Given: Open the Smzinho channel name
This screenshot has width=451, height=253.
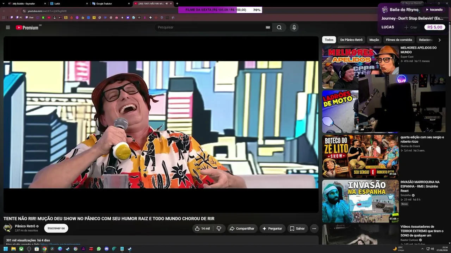Looking at the screenshot, I should [x=406, y=195].
